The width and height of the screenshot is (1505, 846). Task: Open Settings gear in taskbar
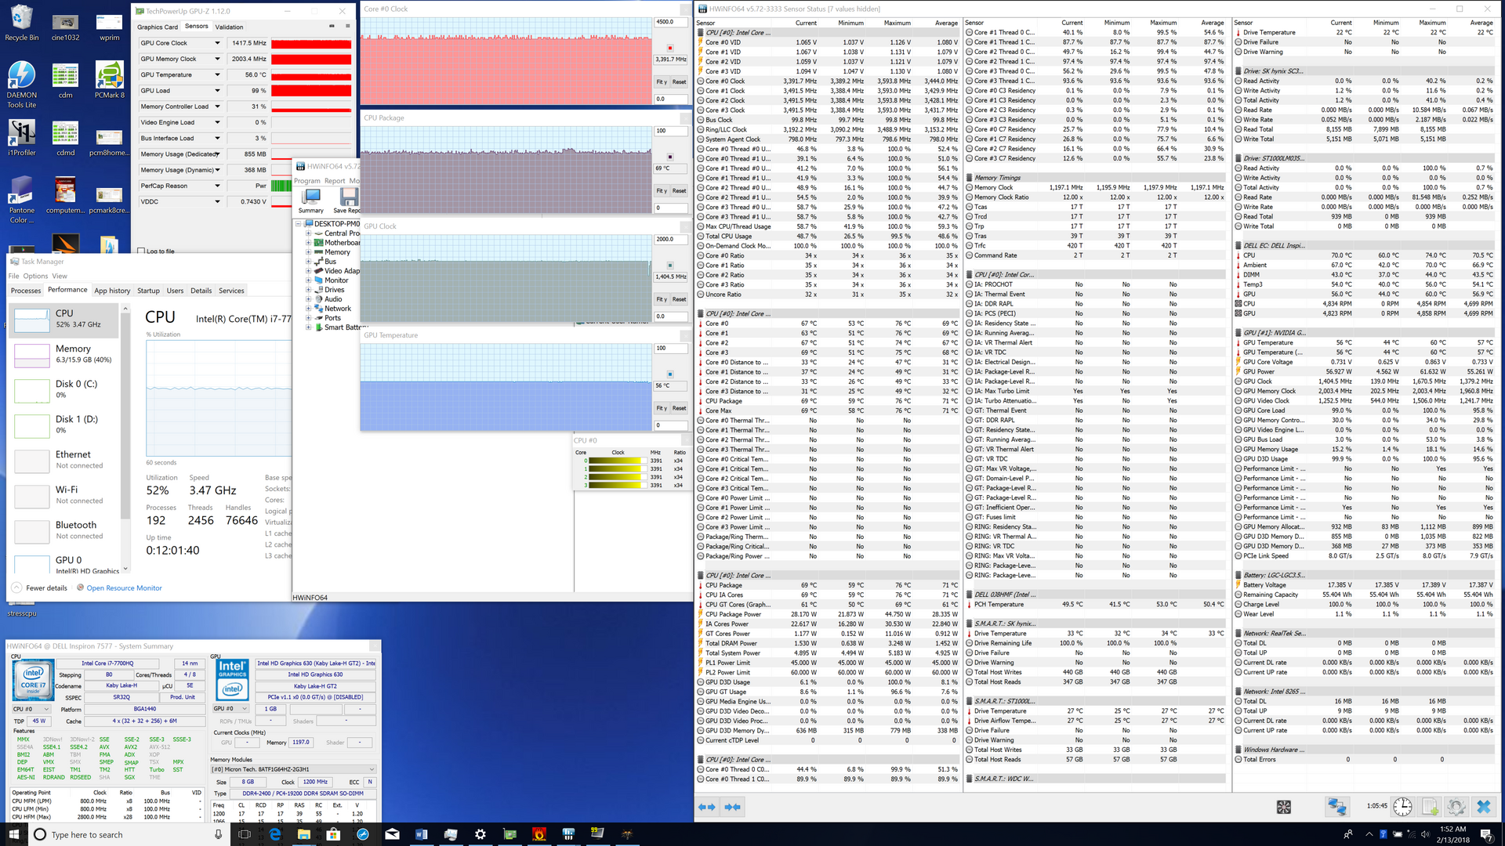coord(480,834)
